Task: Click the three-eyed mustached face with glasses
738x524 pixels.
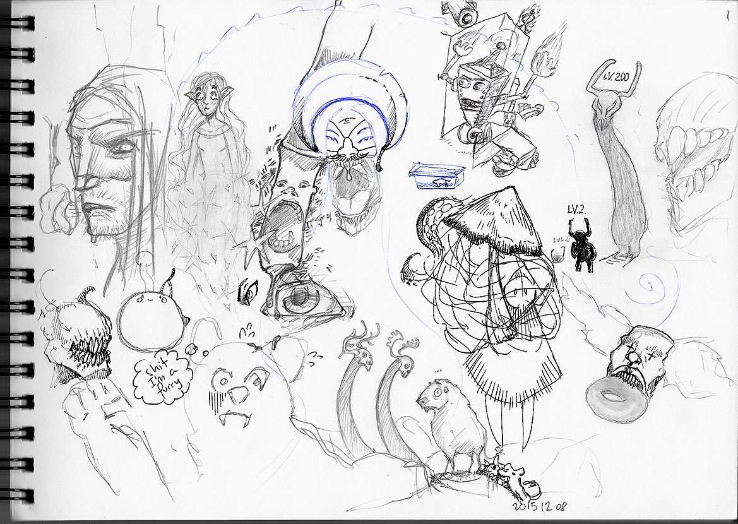Action: (341, 136)
